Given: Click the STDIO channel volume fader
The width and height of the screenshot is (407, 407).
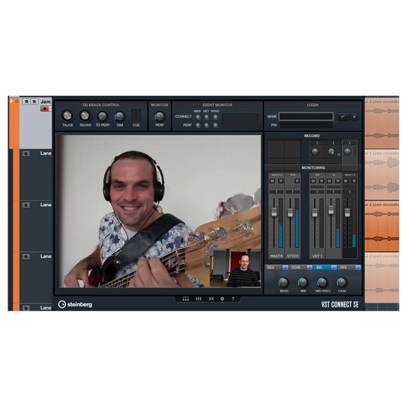Looking at the screenshot, I should 290,213.
